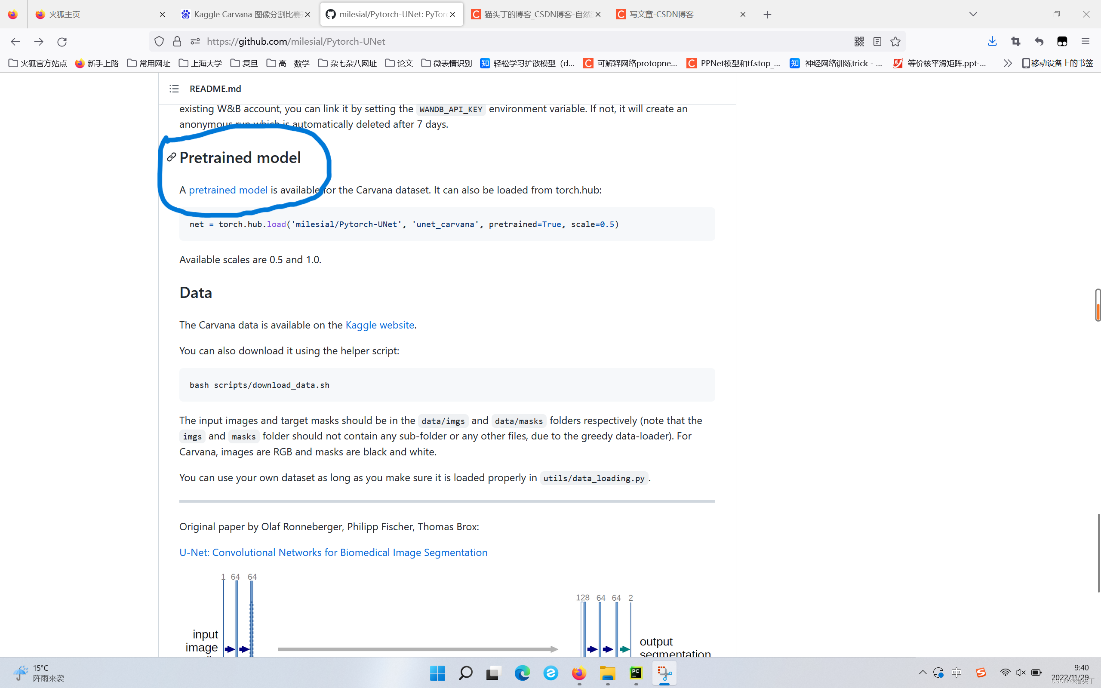Open the Kaggle website link

tap(379, 325)
